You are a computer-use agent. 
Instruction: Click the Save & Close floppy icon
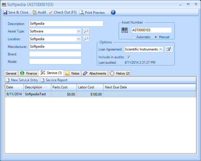(5, 12)
